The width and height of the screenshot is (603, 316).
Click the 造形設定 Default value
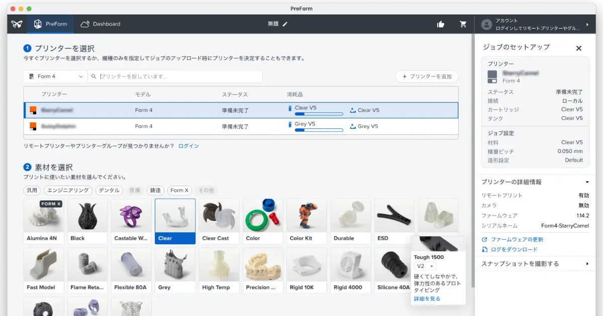point(574,161)
